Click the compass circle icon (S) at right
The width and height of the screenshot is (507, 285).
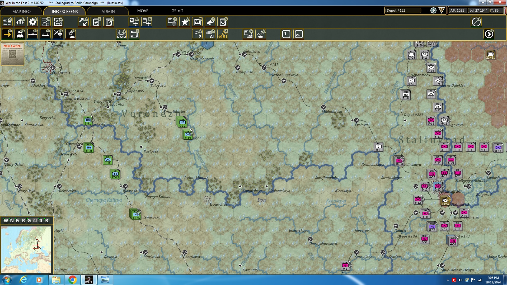[476, 22]
